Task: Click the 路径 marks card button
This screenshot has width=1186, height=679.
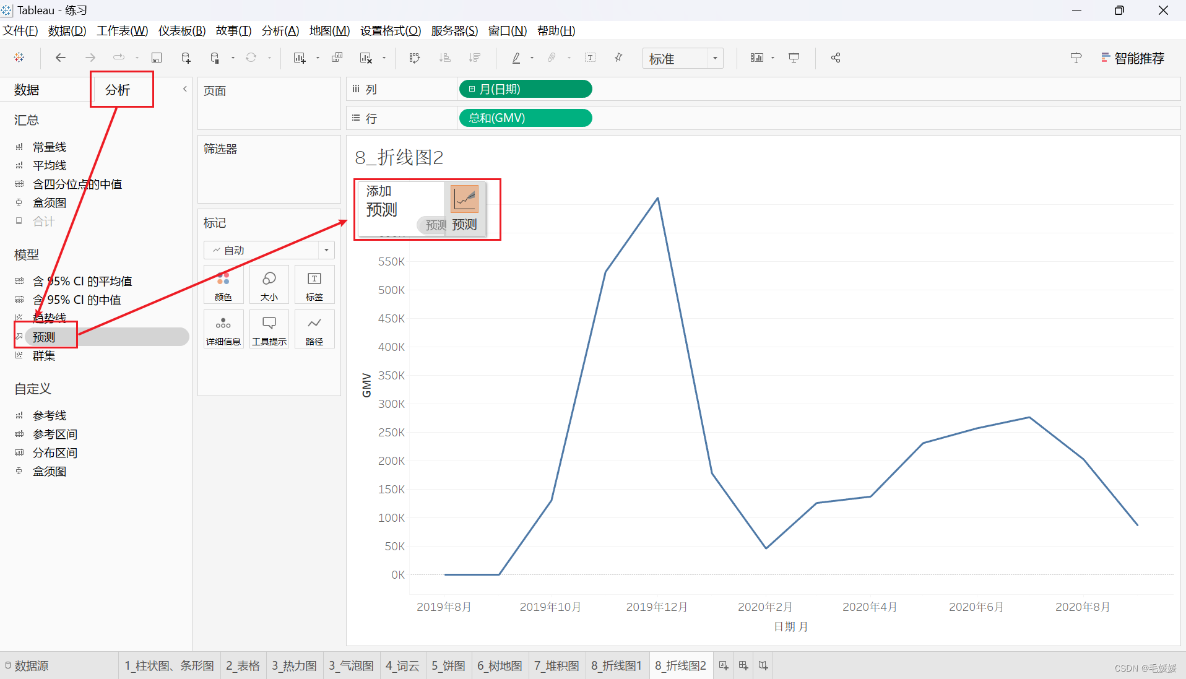Action: [x=314, y=329]
